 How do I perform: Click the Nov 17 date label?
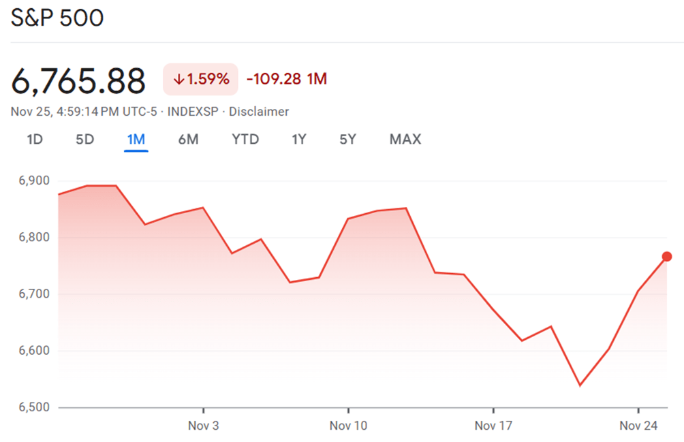click(x=493, y=426)
